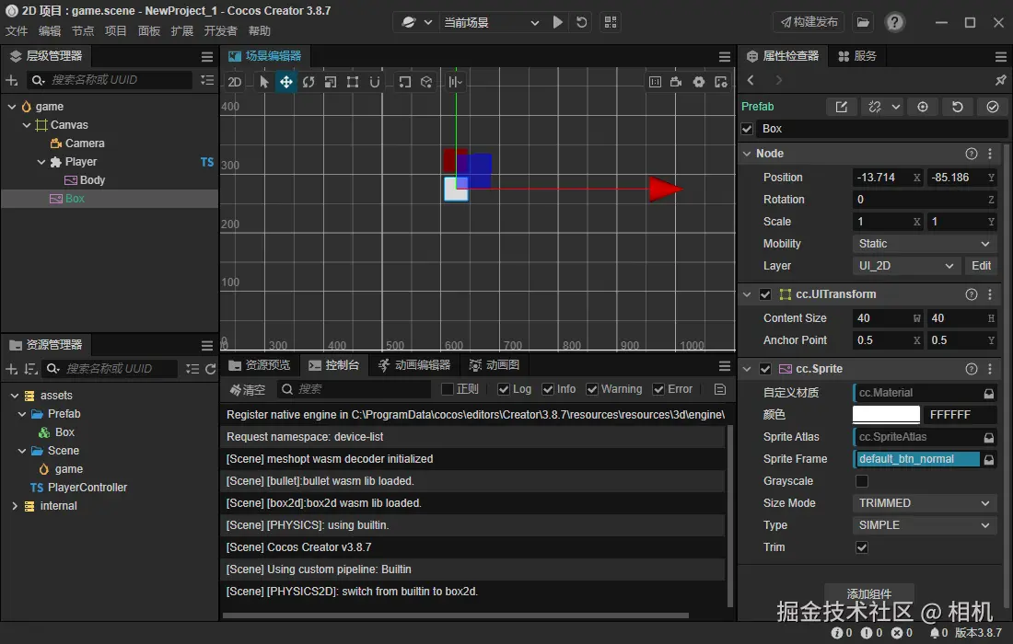Open the 节点 menu
Image resolution: width=1013 pixels, height=644 pixels.
(83, 31)
